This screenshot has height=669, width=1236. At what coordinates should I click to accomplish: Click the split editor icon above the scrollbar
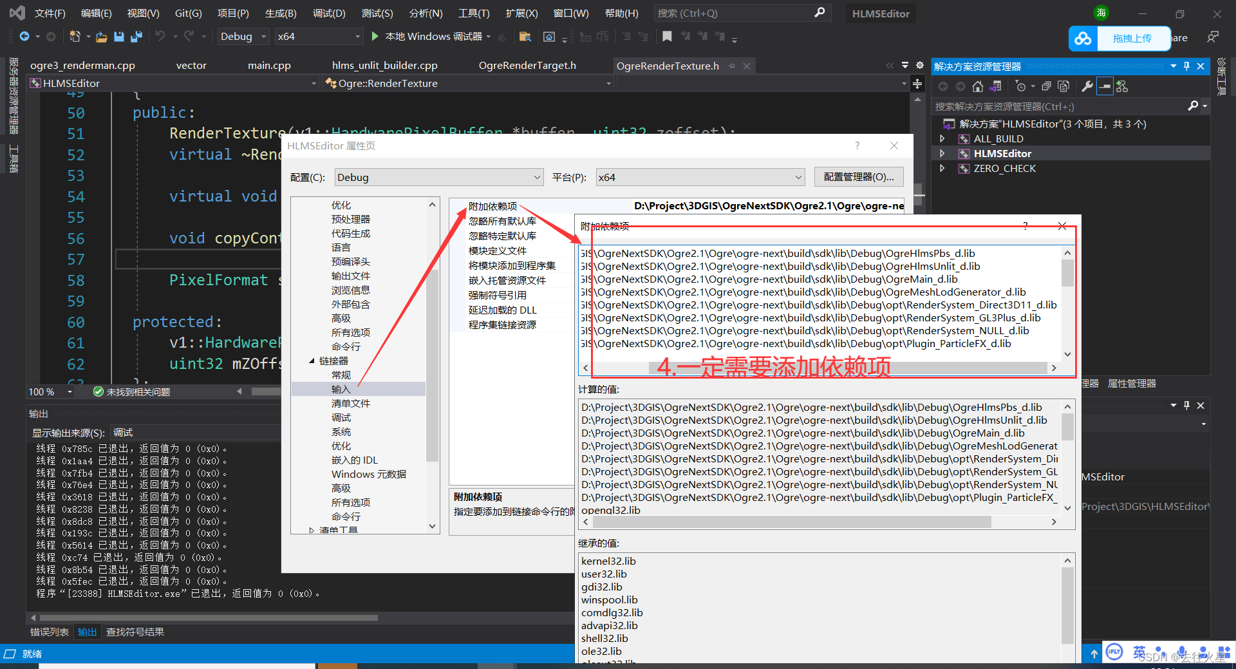pyautogui.click(x=917, y=84)
